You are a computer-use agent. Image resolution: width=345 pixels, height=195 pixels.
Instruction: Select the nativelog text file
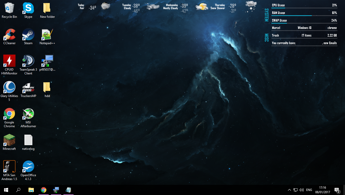click(x=28, y=142)
